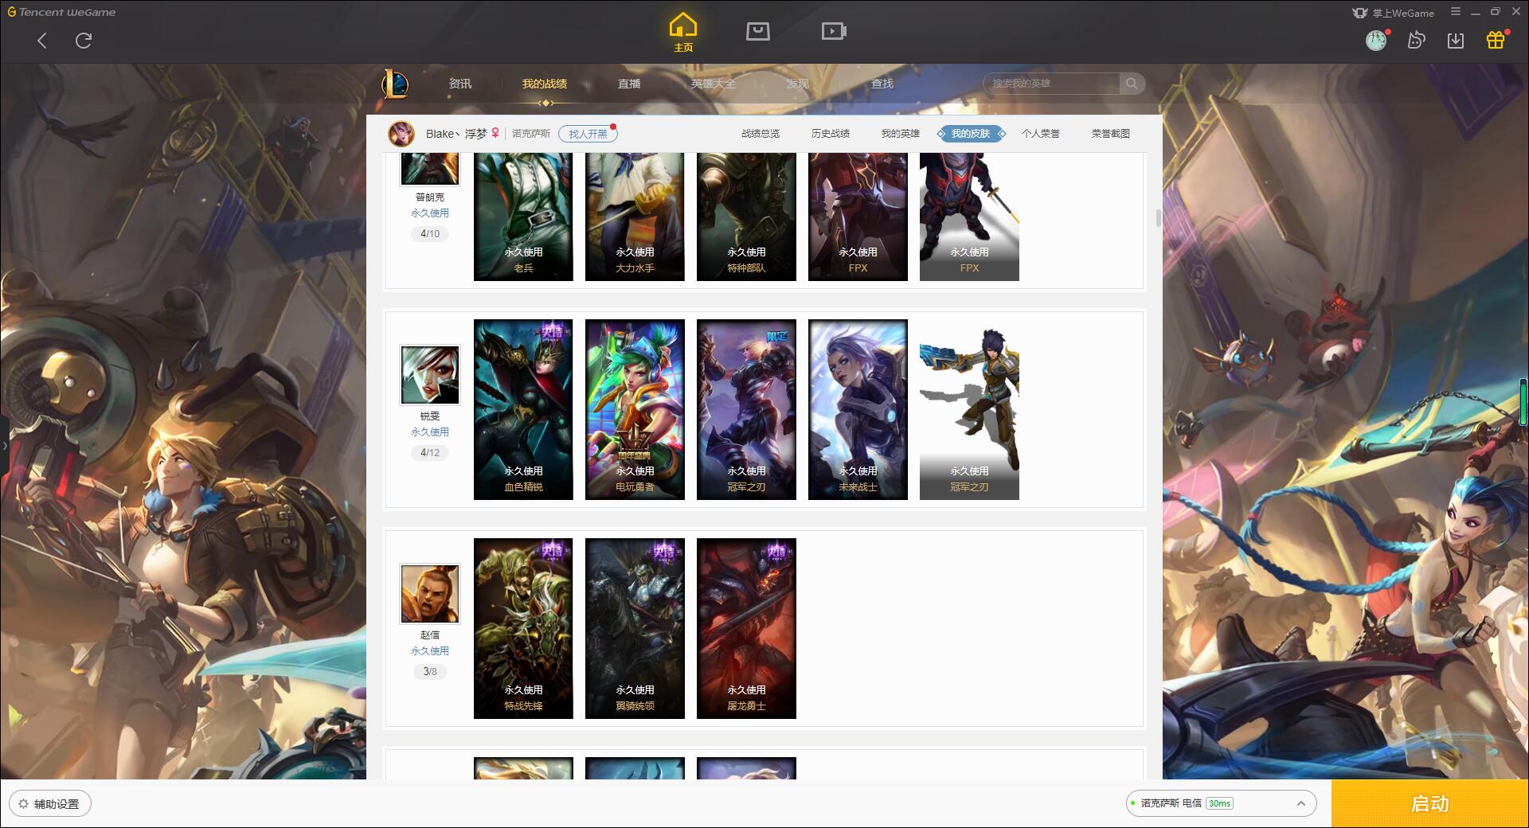Image resolution: width=1529 pixels, height=828 pixels.
Task: Switch to 个人荣誉 sub-tab
Action: pyautogui.click(x=1041, y=134)
